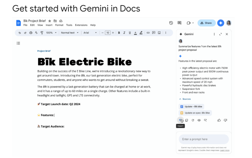The width and height of the screenshot is (252, 158).
Task: Open the Edit menu
Action: pyautogui.click(x=32, y=25)
